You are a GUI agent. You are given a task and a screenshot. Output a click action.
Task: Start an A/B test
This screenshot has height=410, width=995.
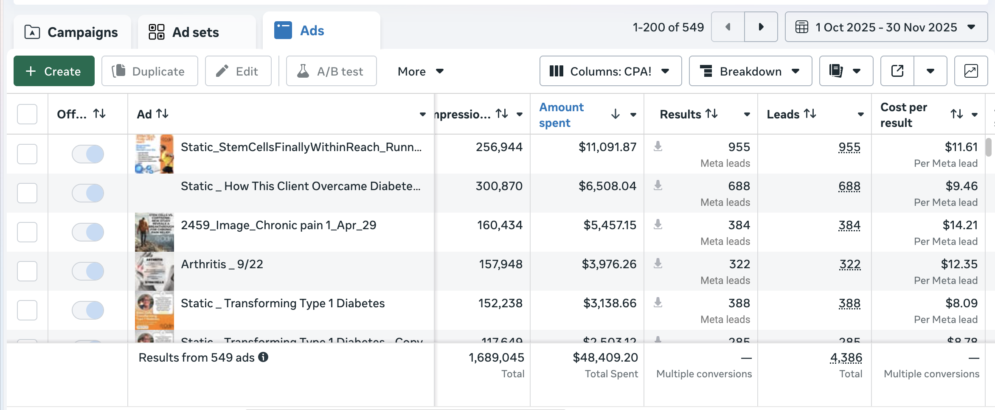pos(331,71)
